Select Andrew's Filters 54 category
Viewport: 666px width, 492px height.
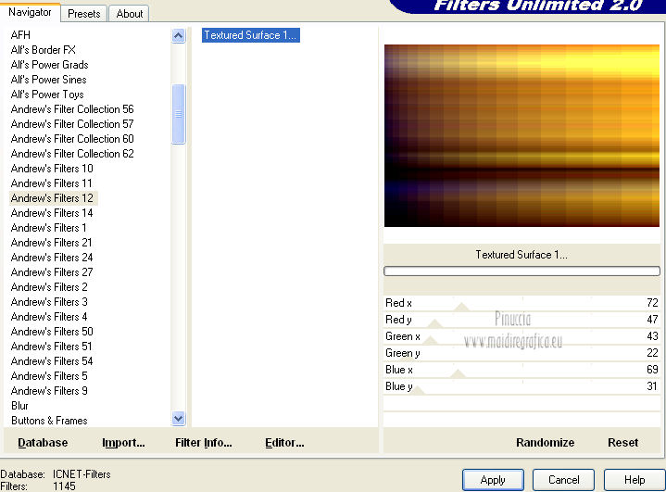[x=52, y=361]
